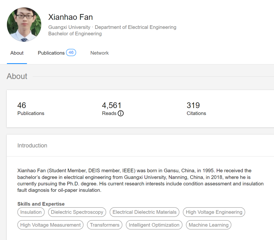Click the Xianhao Fan name heading
Screen dimensions: 274x240
tap(71, 17)
